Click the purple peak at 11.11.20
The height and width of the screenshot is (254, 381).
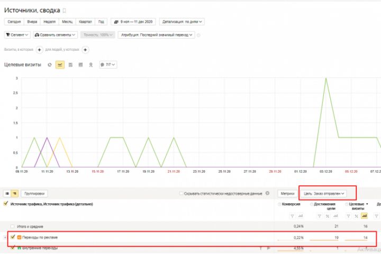(47, 138)
